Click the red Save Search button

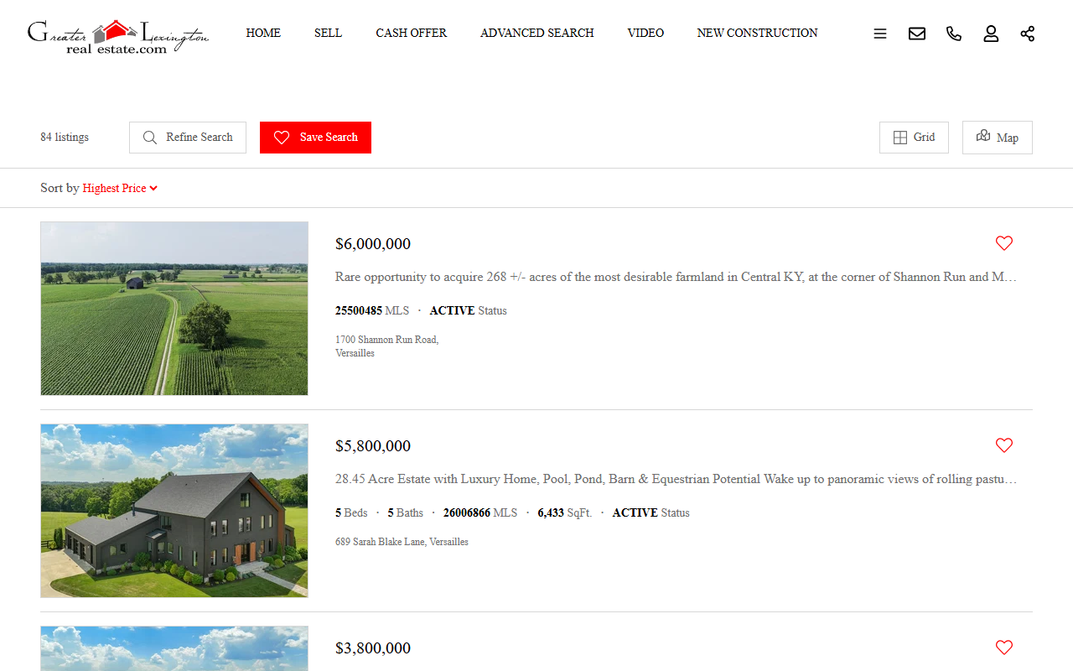tap(315, 138)
